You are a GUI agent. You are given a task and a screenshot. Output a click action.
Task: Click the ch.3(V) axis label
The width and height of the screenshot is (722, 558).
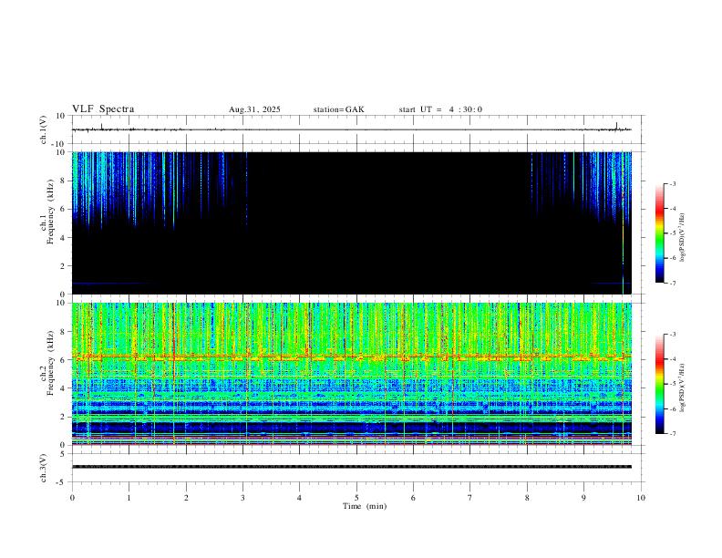point(44,468)
